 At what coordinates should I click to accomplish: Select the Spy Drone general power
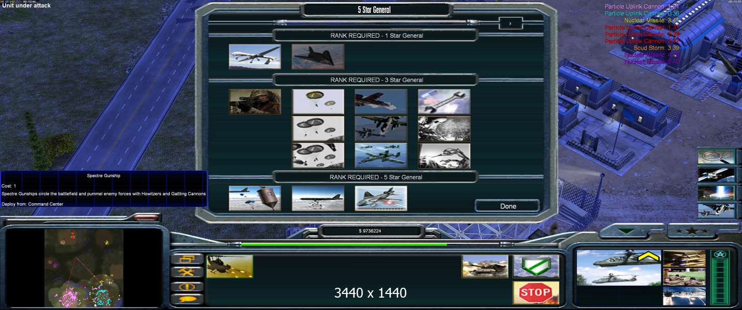[x=255, y=56]
